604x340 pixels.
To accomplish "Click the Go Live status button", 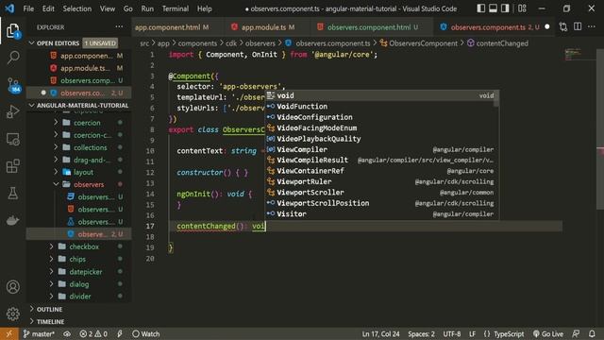I will click(x=547, y=333).
